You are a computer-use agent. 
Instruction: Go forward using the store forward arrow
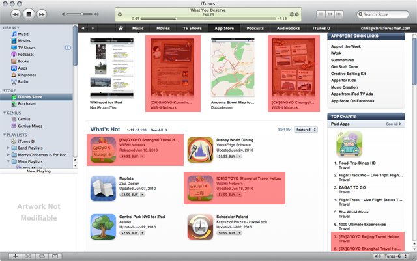pyautogui.click(x=93, y=28)
